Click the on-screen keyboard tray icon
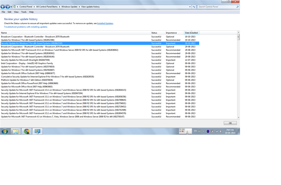 (199, 131)
